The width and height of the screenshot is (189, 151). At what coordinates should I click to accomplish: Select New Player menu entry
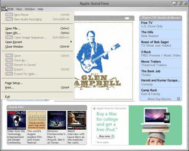tap(37, 15)
